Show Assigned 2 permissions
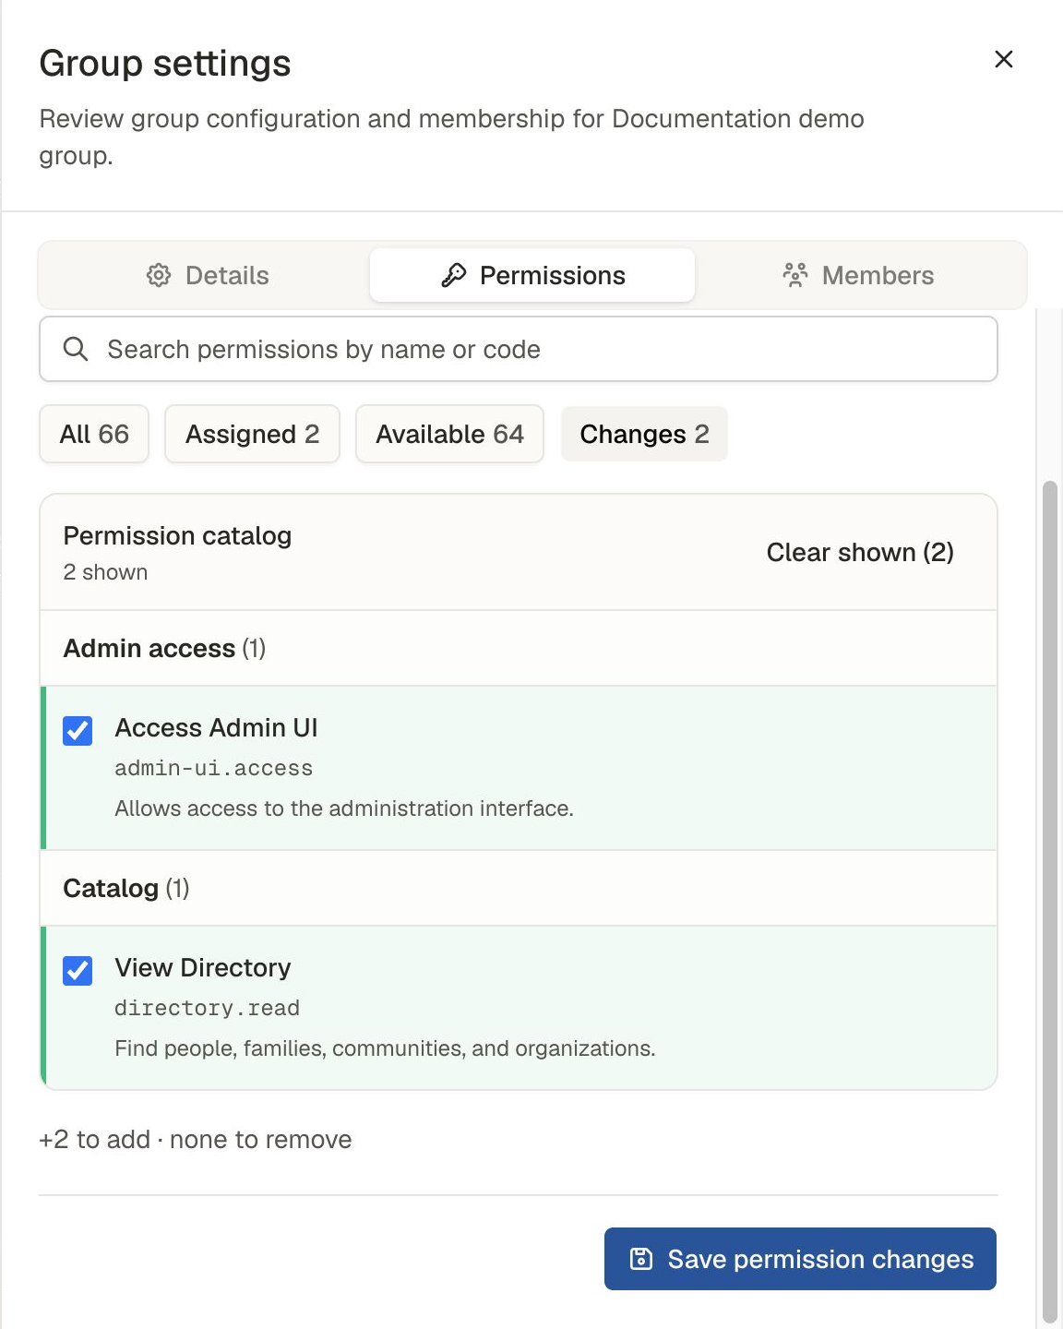Screen dimensions: 1063x1329 252,434
